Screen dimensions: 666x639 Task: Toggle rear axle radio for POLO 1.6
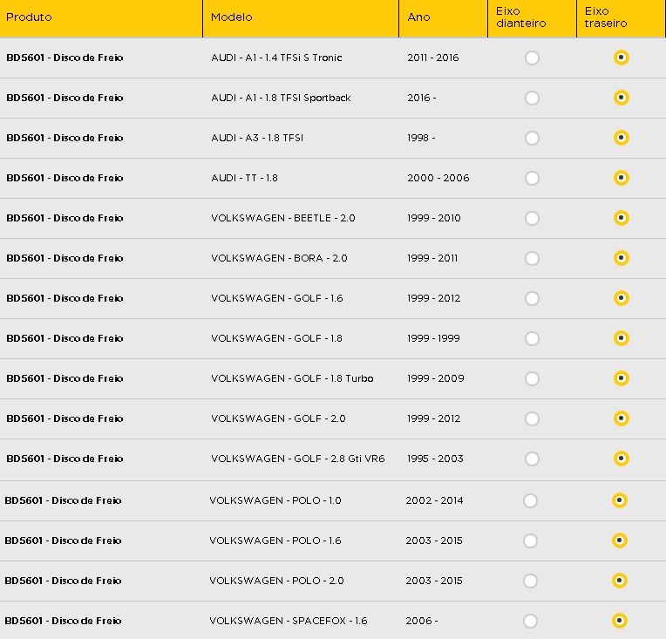pyautogui.click(x=619, y=540)
